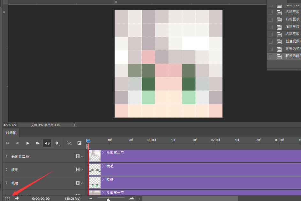Edit the 4221.36% zoom field
Screen dimensions: 301x201
[x=10, y=125]
